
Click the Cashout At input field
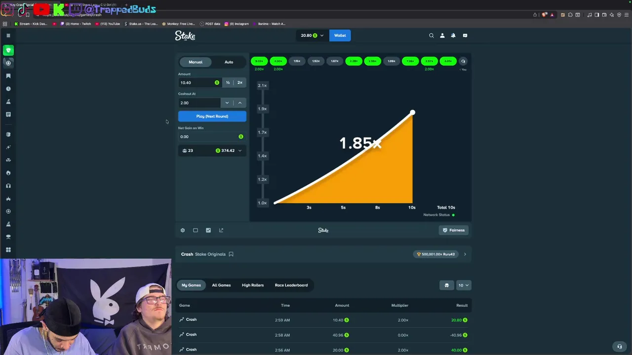(199, 103)
